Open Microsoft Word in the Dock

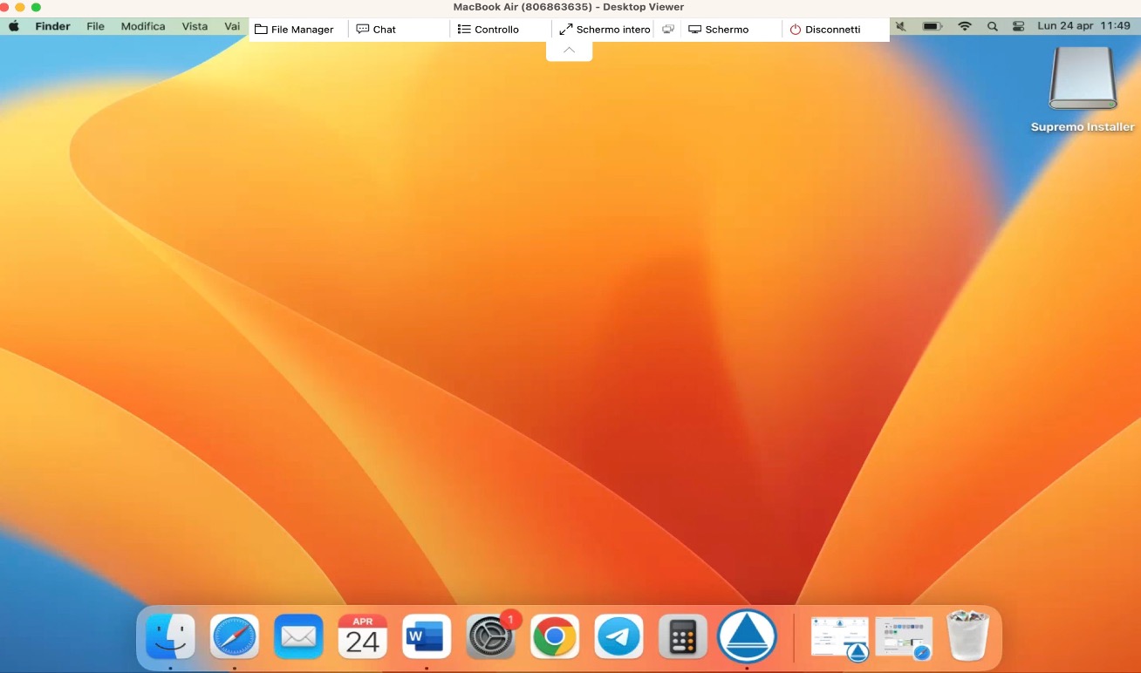pos(427,637)
